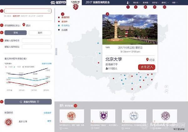Click the red location pin beside 四川
The width and height of the screenshot is (188, 132).
coord(24,25)
